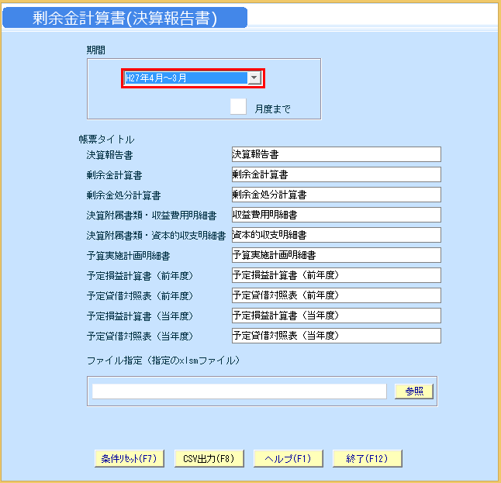The height and width of the screenshot is (483, 501).
Task: Open the 期間 dropdown arrow
Action: [x=254, y=78]
